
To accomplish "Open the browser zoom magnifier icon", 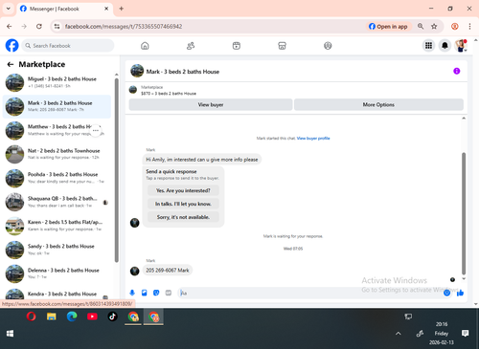I will tap(421, 27).
